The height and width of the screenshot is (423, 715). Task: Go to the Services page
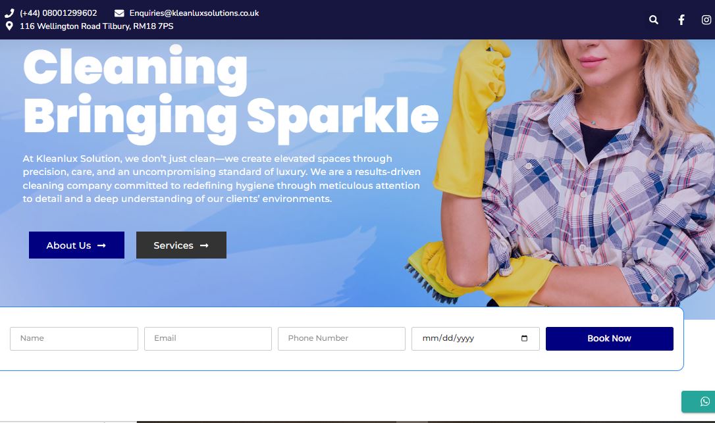(181, 245)
